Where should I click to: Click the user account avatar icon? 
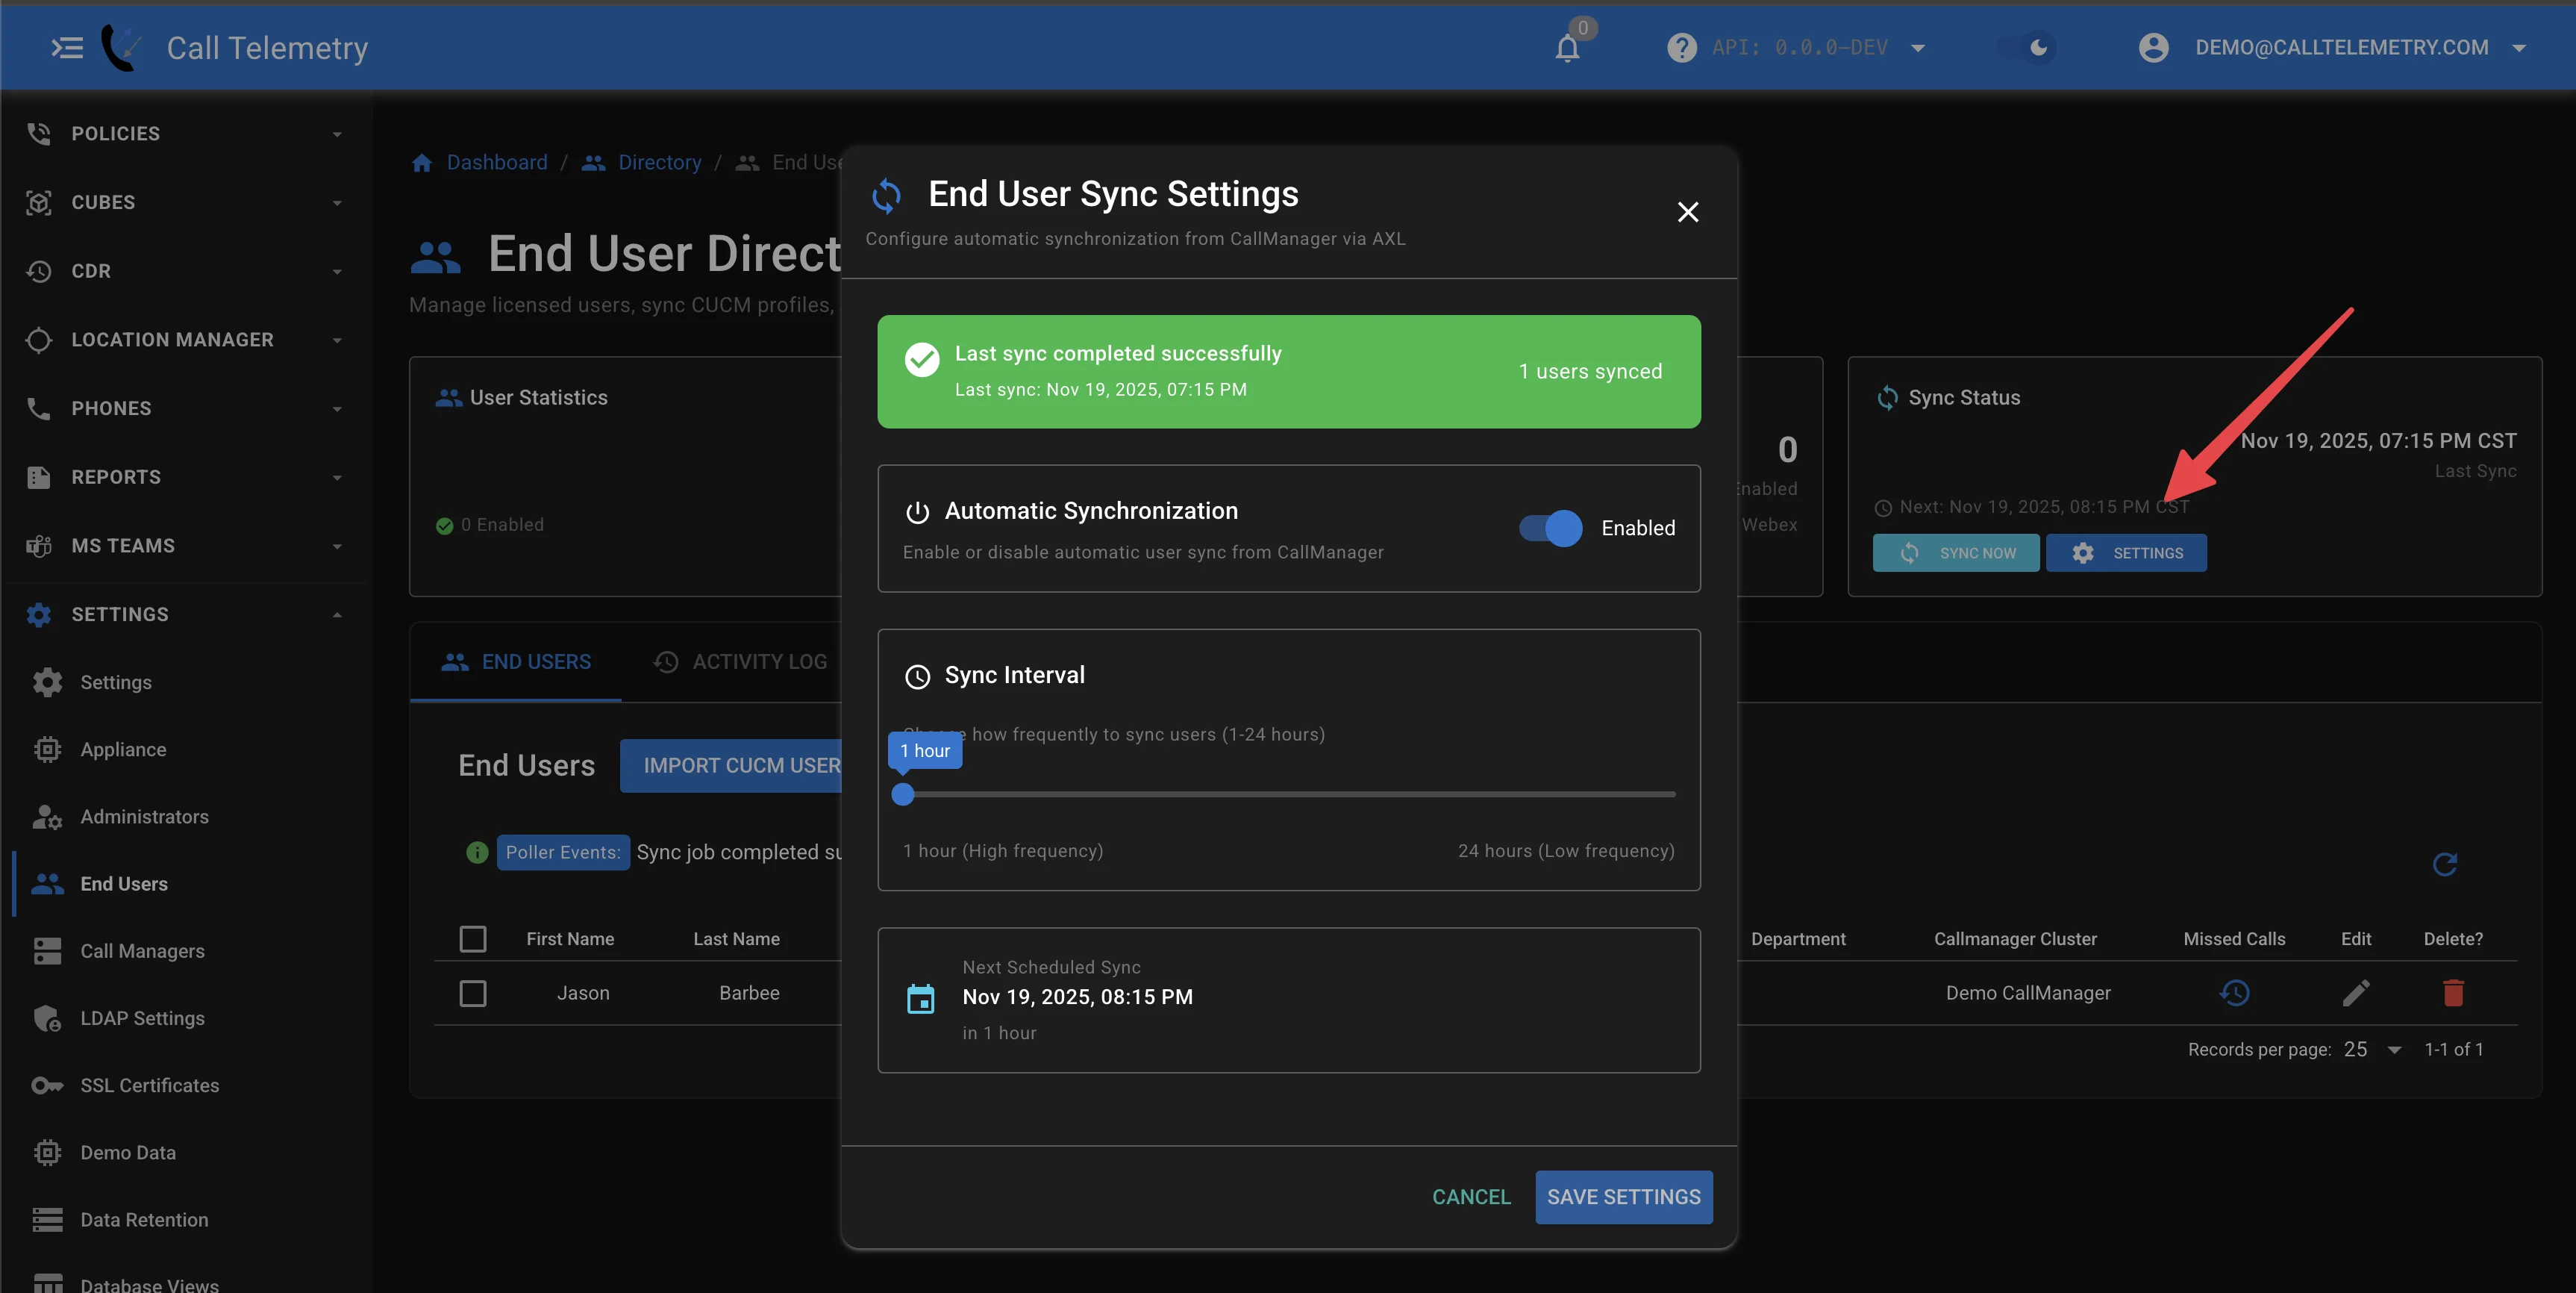2153,47
